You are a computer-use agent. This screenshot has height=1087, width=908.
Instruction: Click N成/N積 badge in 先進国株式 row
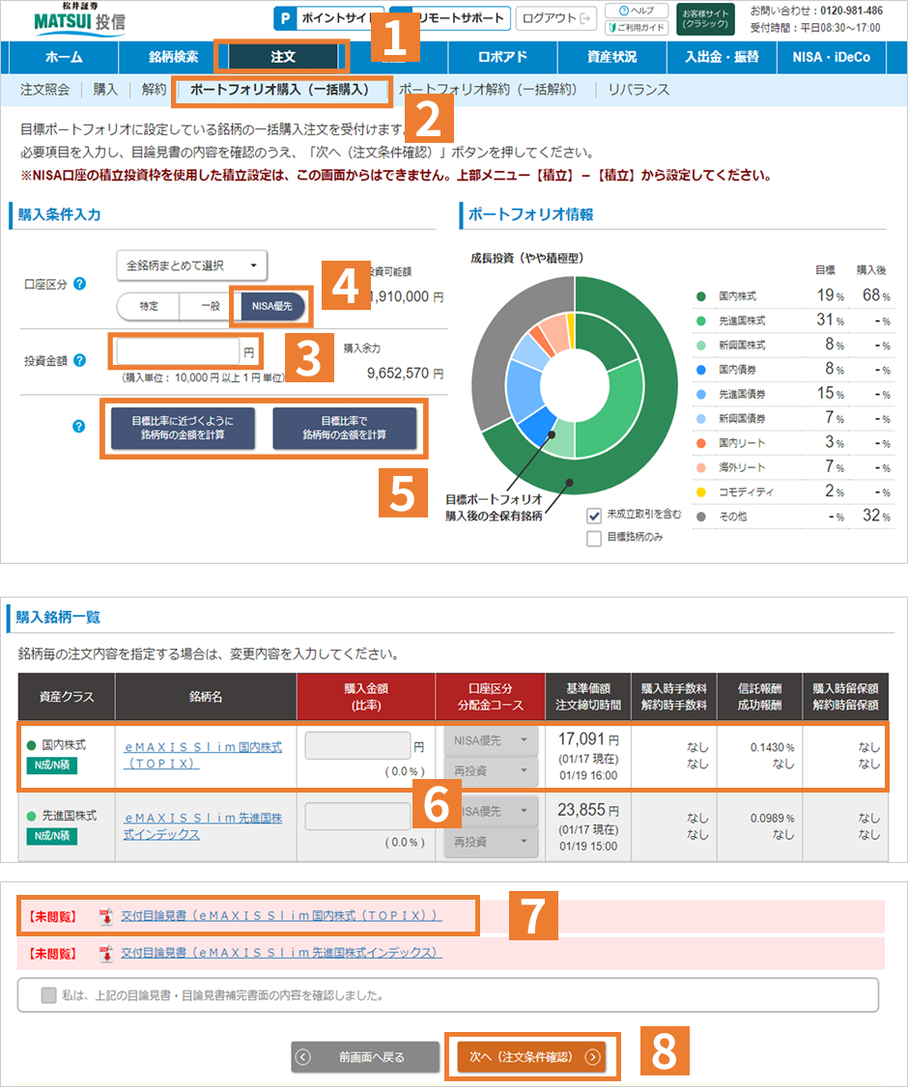coord(52,836)
